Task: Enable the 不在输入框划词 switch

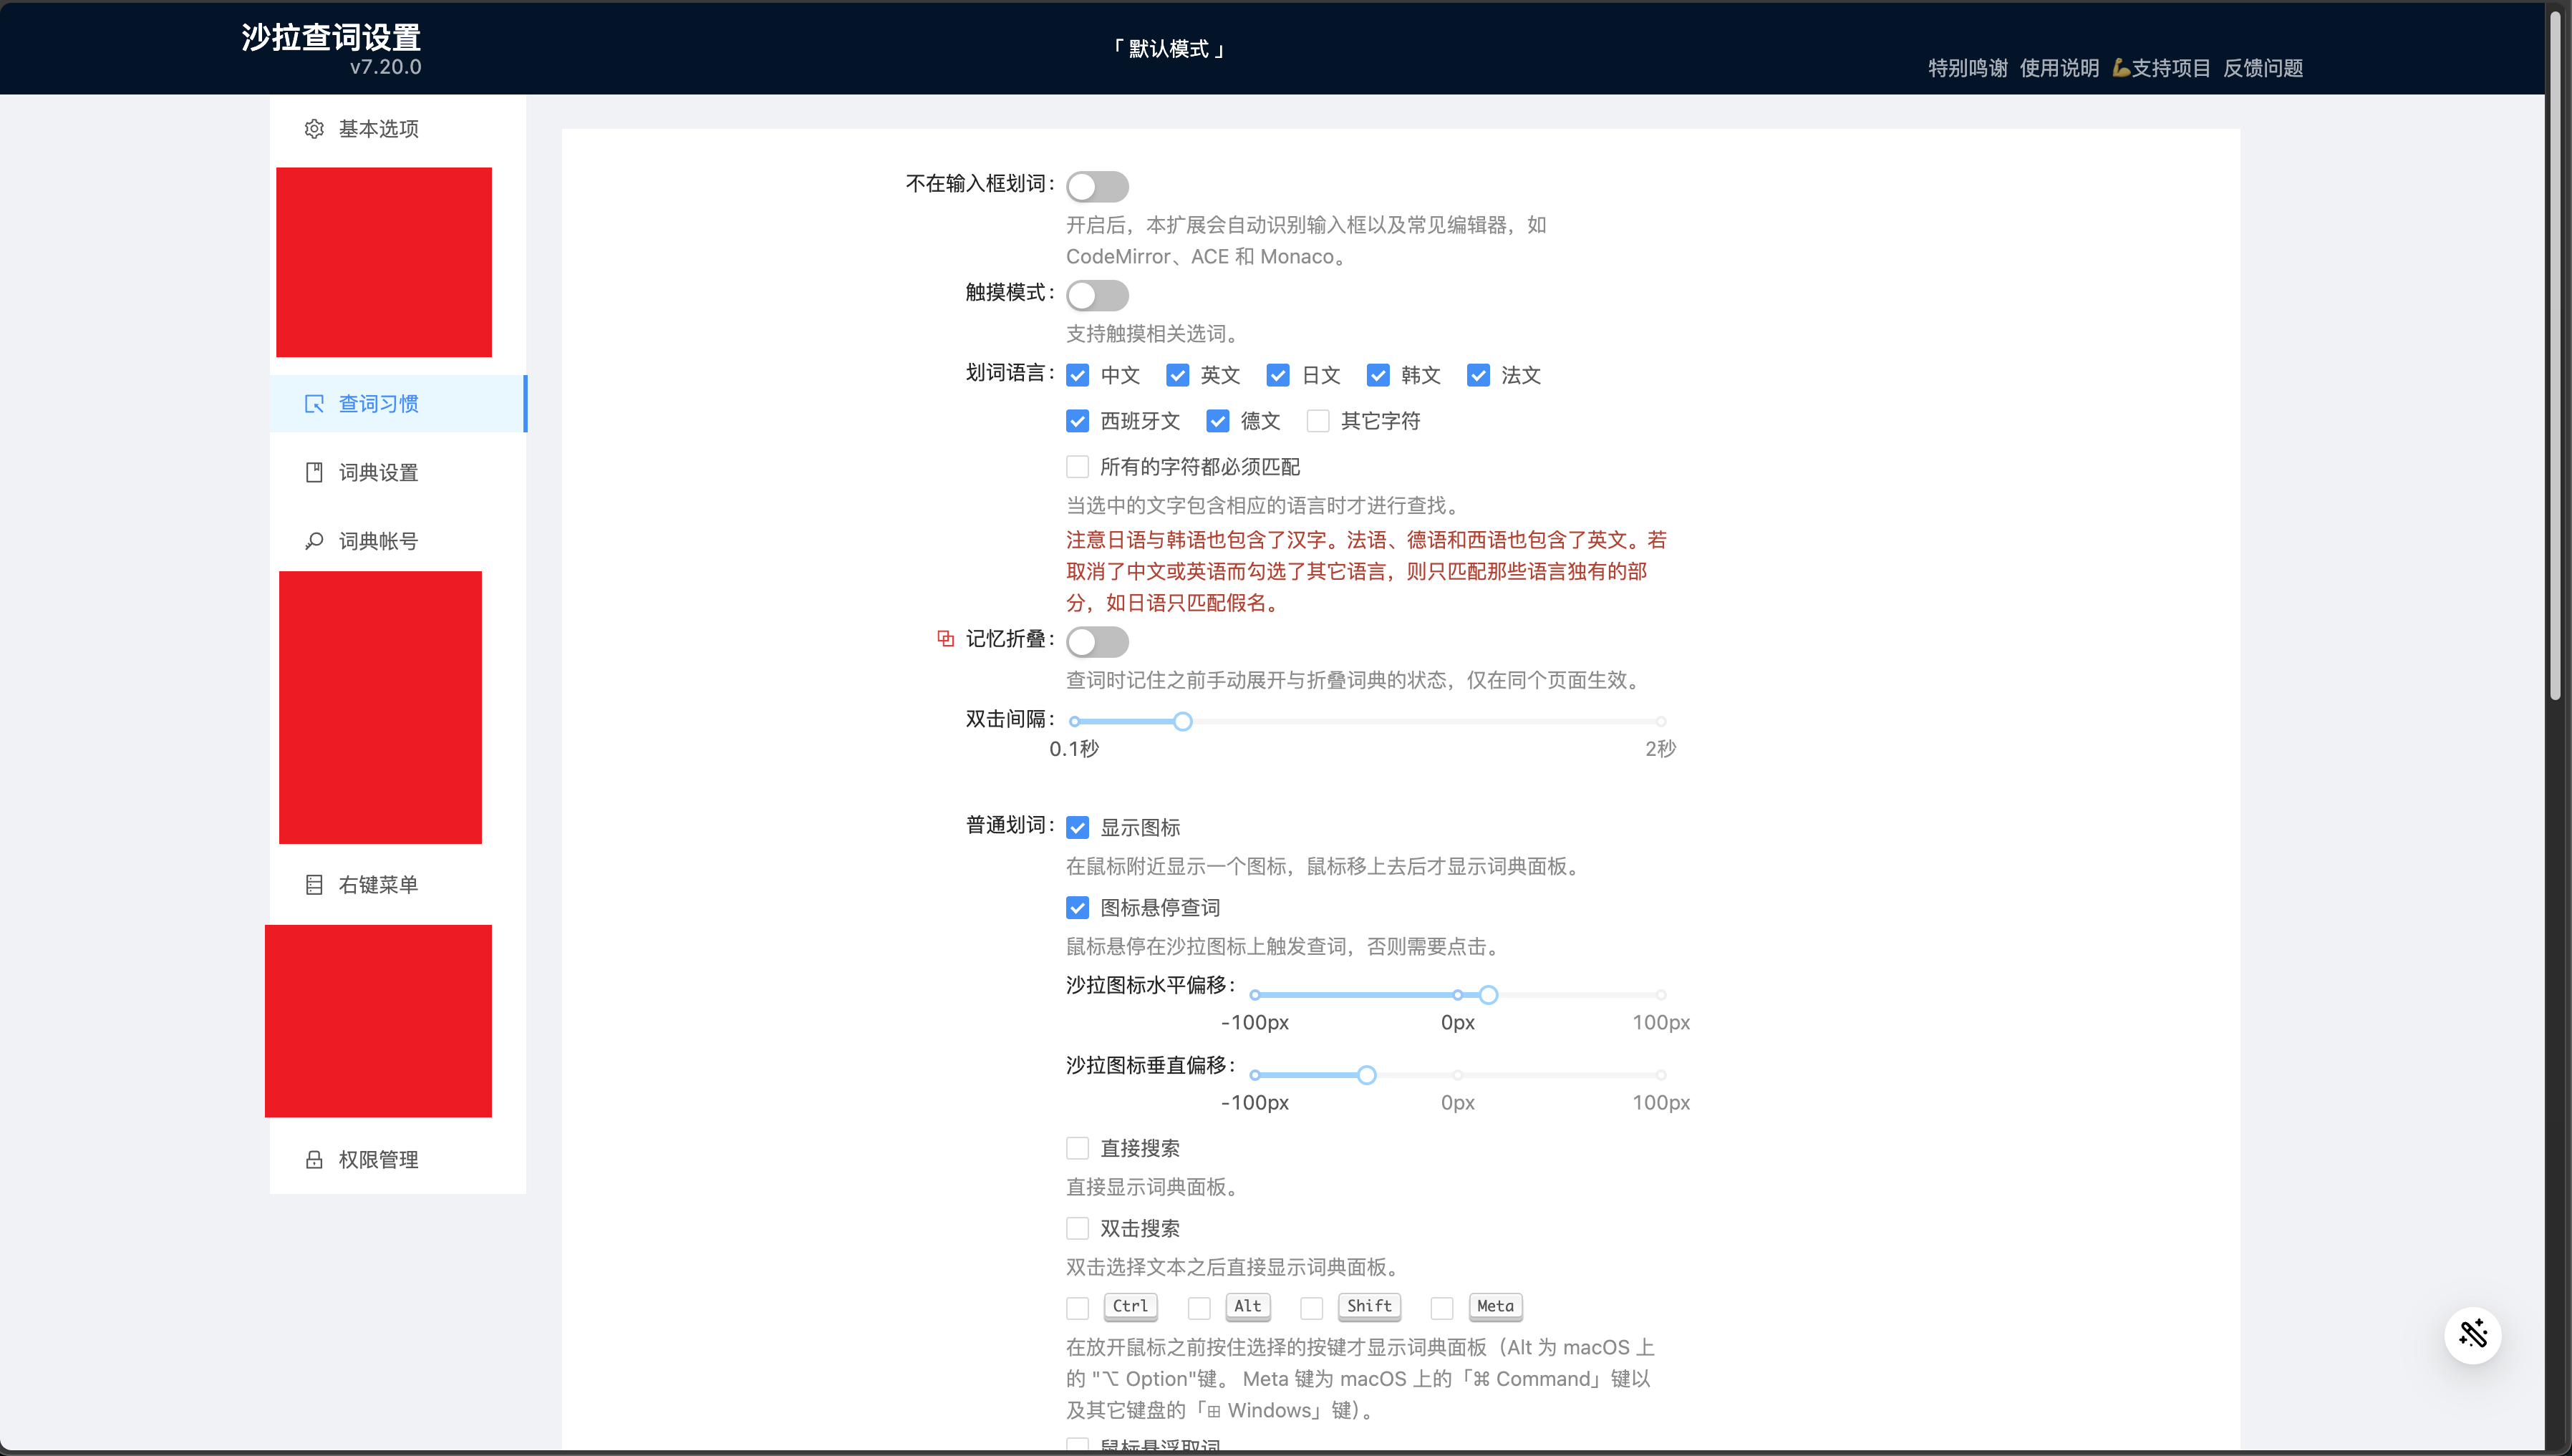Action: [1097, 186]
